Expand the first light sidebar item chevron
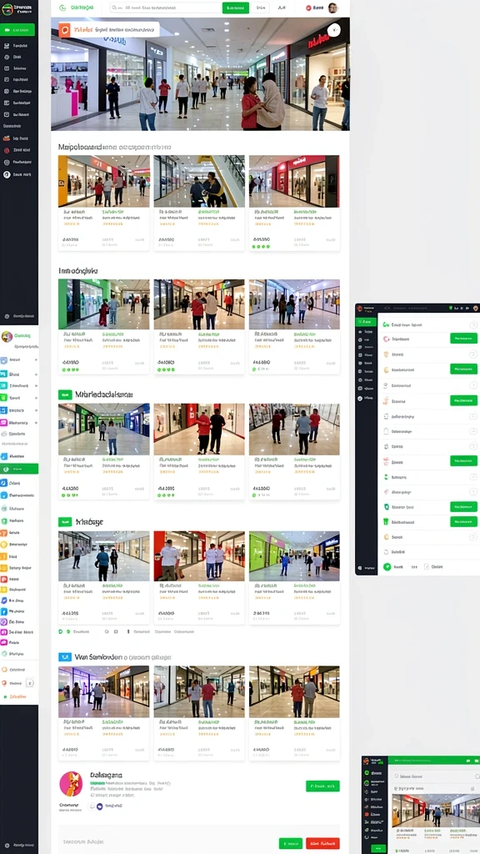Screen dimensions: 480x854 [36, 360]
